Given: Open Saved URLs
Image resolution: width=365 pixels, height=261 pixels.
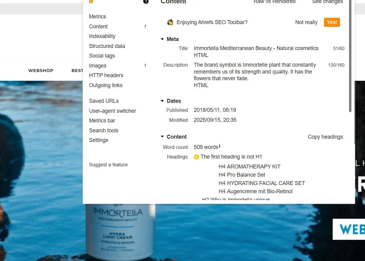Looking at the screenshot, I should point(104,101).
